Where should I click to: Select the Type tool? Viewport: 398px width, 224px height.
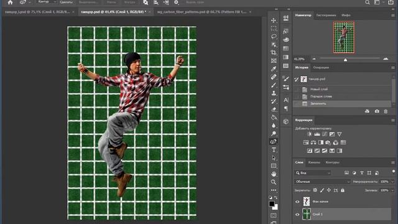274,150
